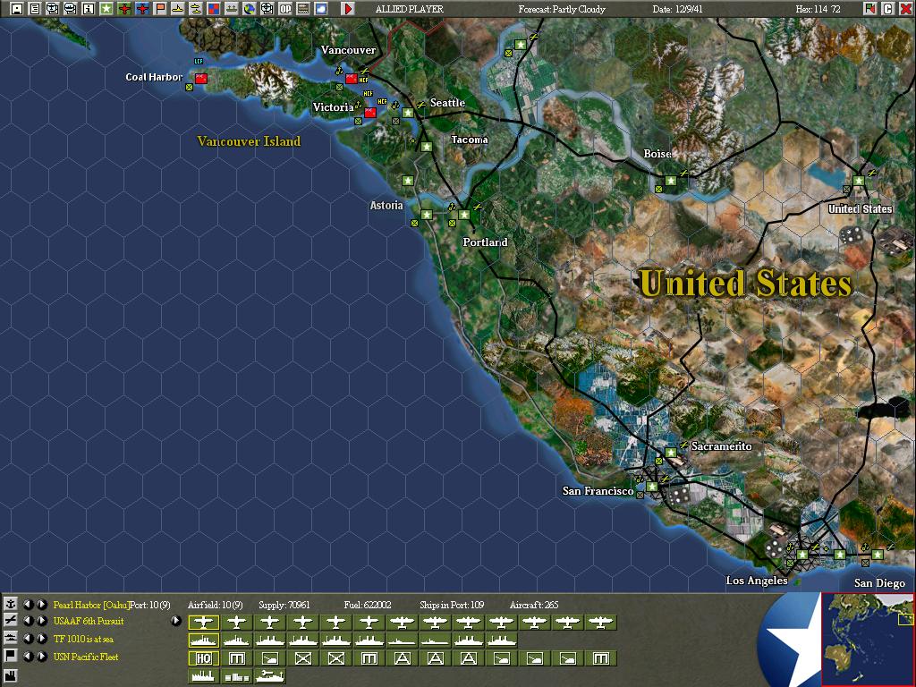This screenshot has height=687, width=916.
Task: Click the 'ALLIED PLAYER' label
Action: [410, 9]
